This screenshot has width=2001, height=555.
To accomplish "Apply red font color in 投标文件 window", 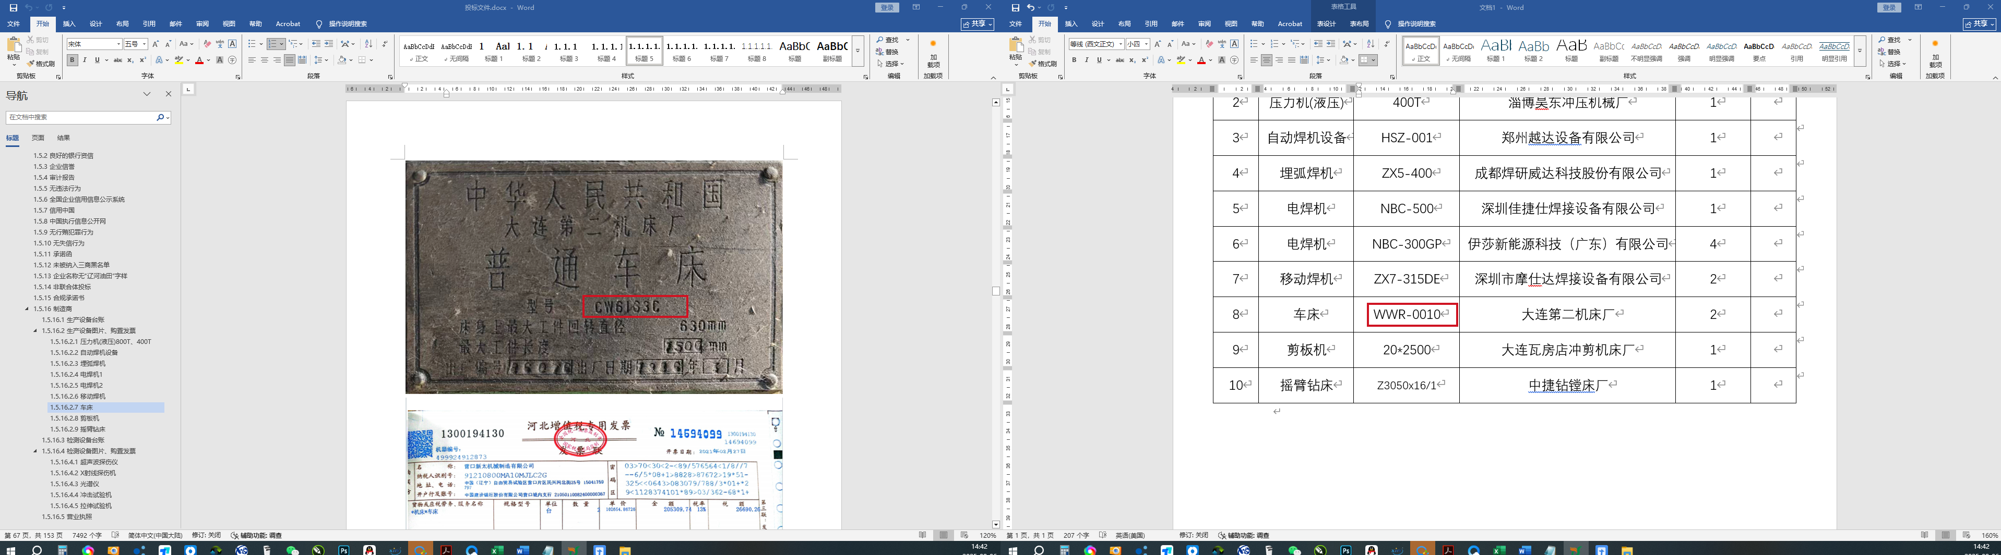I will tap(200, 60).
